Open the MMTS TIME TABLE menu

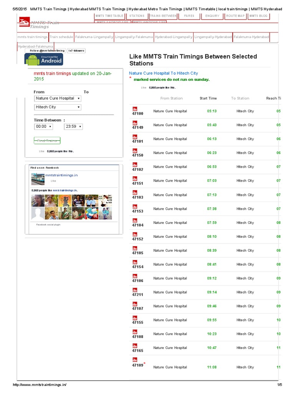coord(109,16)
